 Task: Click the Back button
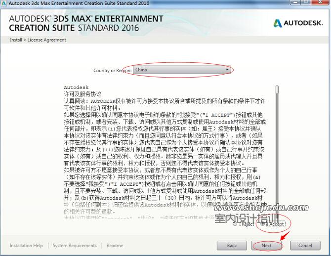click(232, 246)
